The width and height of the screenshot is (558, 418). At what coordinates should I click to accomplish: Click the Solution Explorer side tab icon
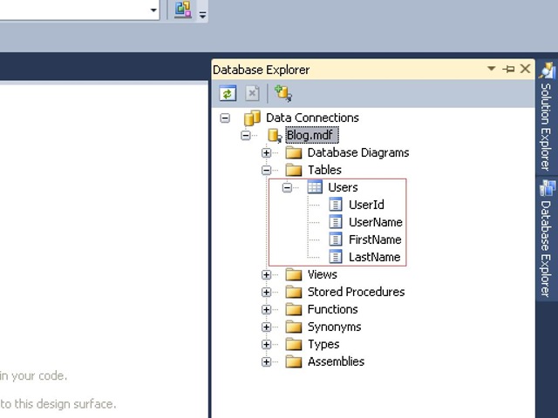547,70
